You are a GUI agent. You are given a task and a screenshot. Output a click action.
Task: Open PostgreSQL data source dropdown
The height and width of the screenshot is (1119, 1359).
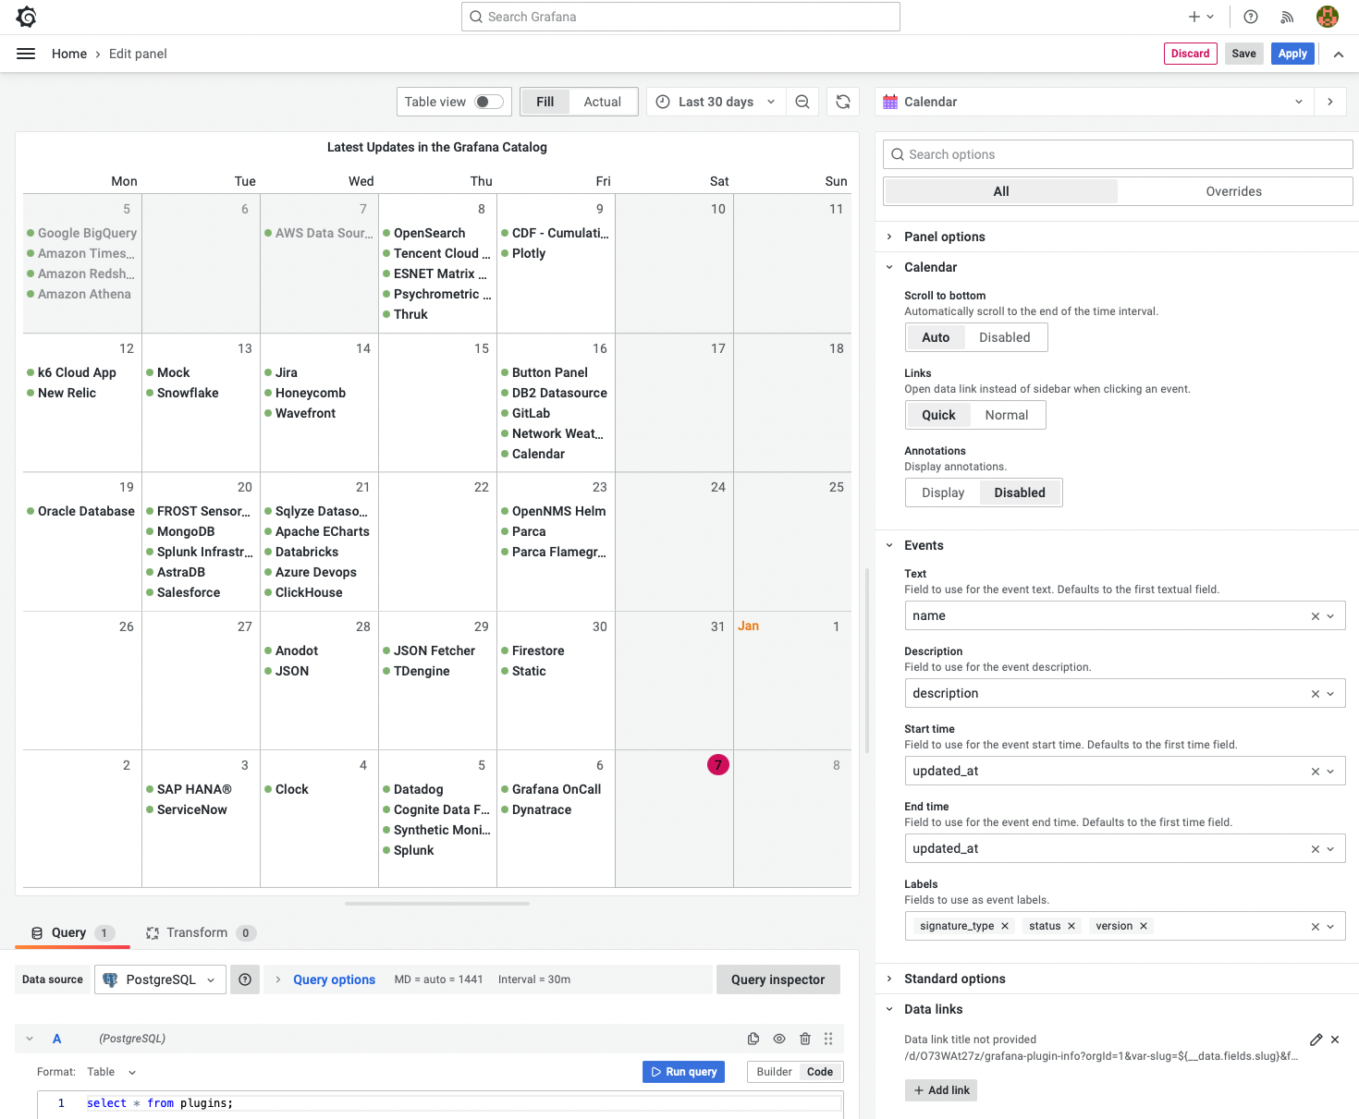tap(160, 979)
